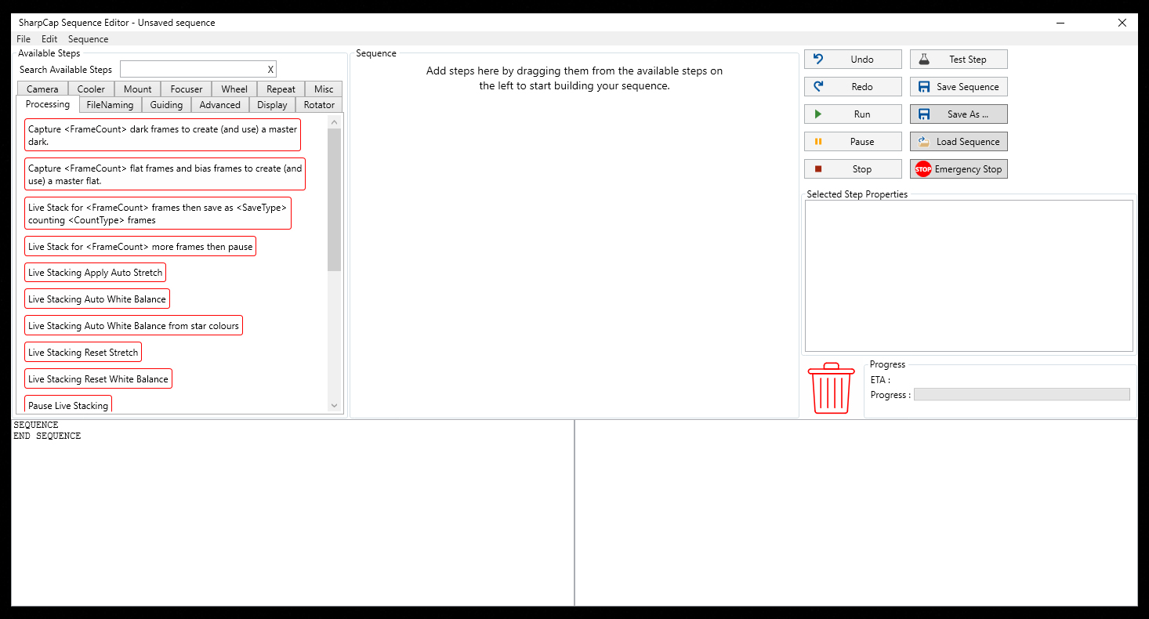Screen dimensions: 1149x619
Task: Select Live Stacking Reset Stretch step
Action: pyautogui.click(x=83, y=353)
